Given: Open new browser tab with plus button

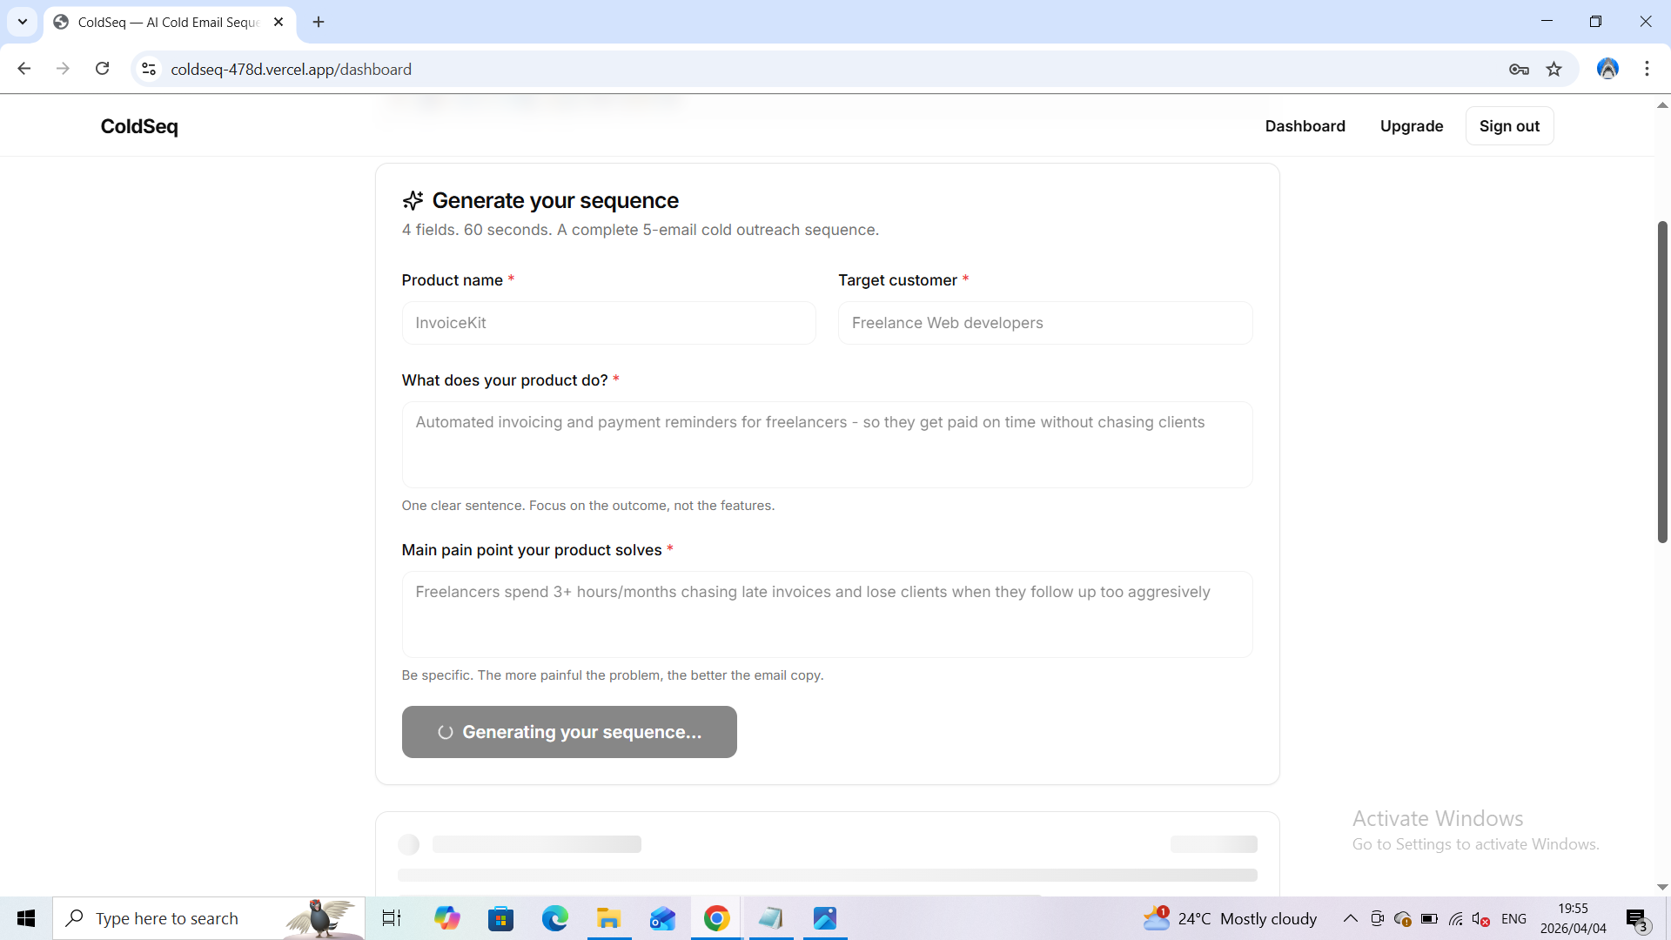Looking at the screenshot, I should [319, 22].
